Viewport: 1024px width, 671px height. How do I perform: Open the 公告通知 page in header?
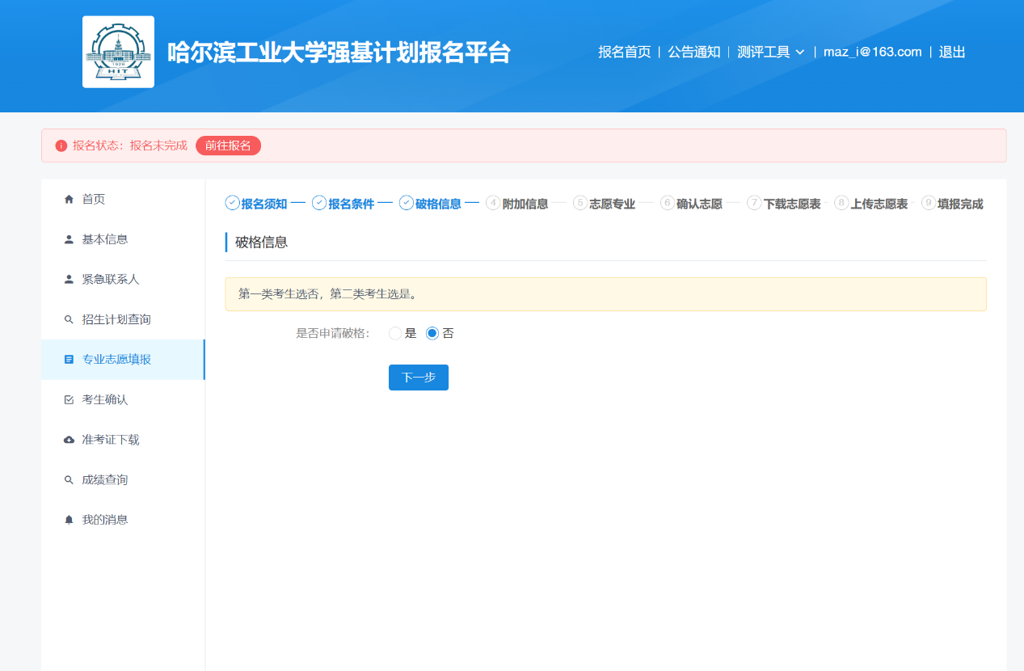[693, 52]
